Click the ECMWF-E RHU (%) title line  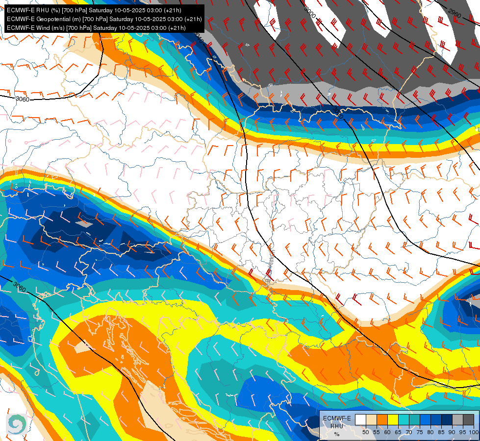(x=94, y=10)
